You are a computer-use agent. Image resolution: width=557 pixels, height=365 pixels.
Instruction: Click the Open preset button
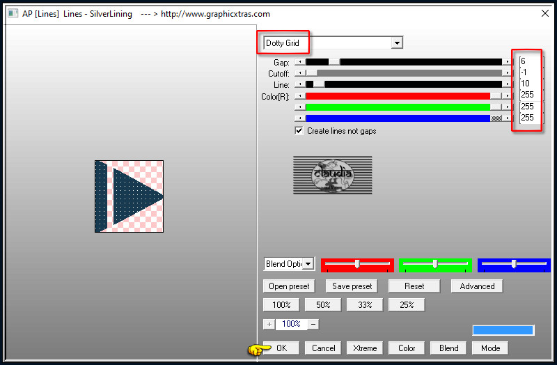pyautogui.click(x=289, y=286)
